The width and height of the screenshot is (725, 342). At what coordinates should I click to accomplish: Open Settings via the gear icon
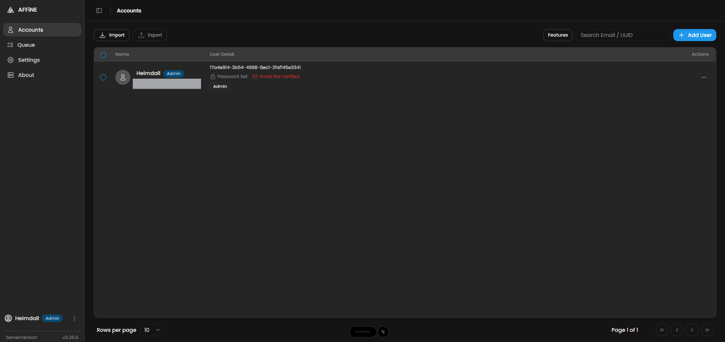click(x=10, y=60)
